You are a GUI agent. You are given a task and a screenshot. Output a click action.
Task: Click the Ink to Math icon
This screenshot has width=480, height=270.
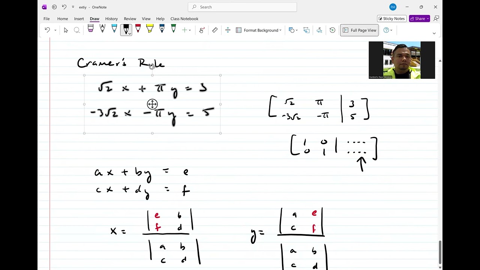tap(319, 30)
